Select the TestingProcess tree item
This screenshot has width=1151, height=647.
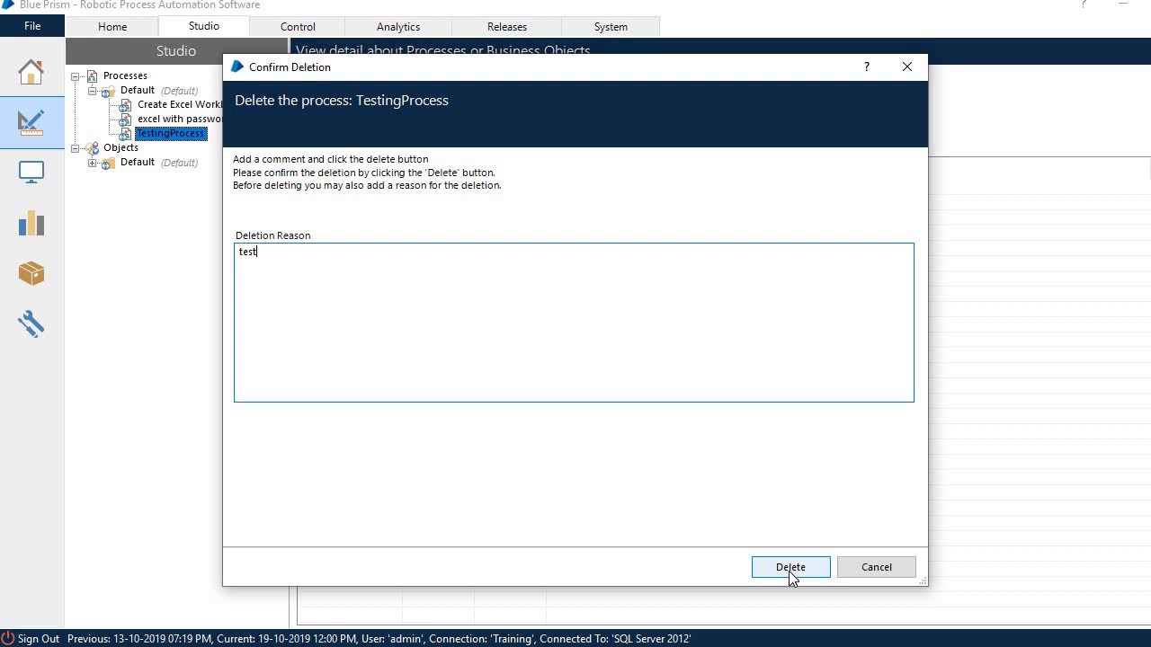pos(171,134)
